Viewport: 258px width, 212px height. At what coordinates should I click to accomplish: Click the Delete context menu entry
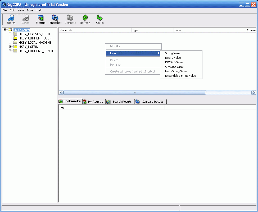tap(133, 60)
